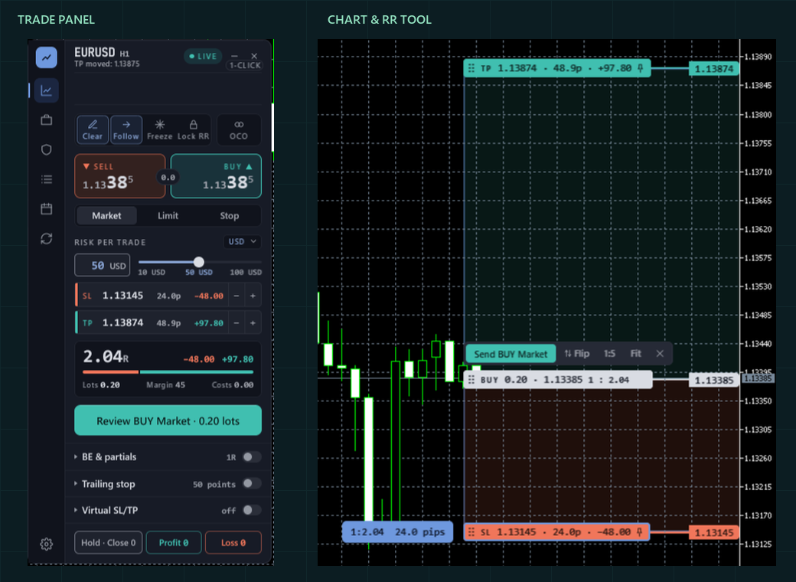796x582 pixels.
Task: Open the calendar sidebar icon
Action: (x=46, y=209)
